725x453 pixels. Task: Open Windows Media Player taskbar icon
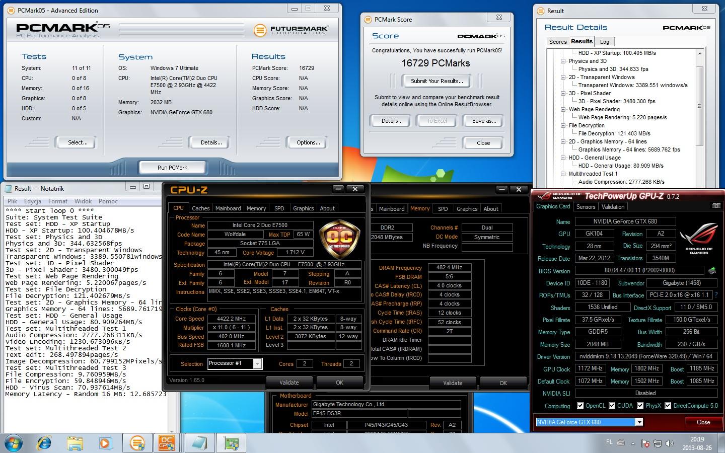pos(105,443)
